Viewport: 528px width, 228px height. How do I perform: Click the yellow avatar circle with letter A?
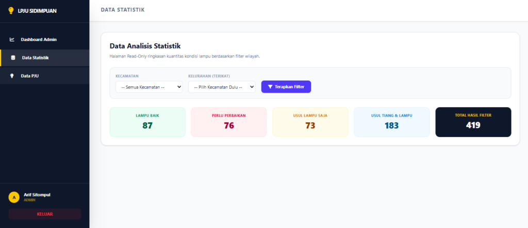[14, 197]
